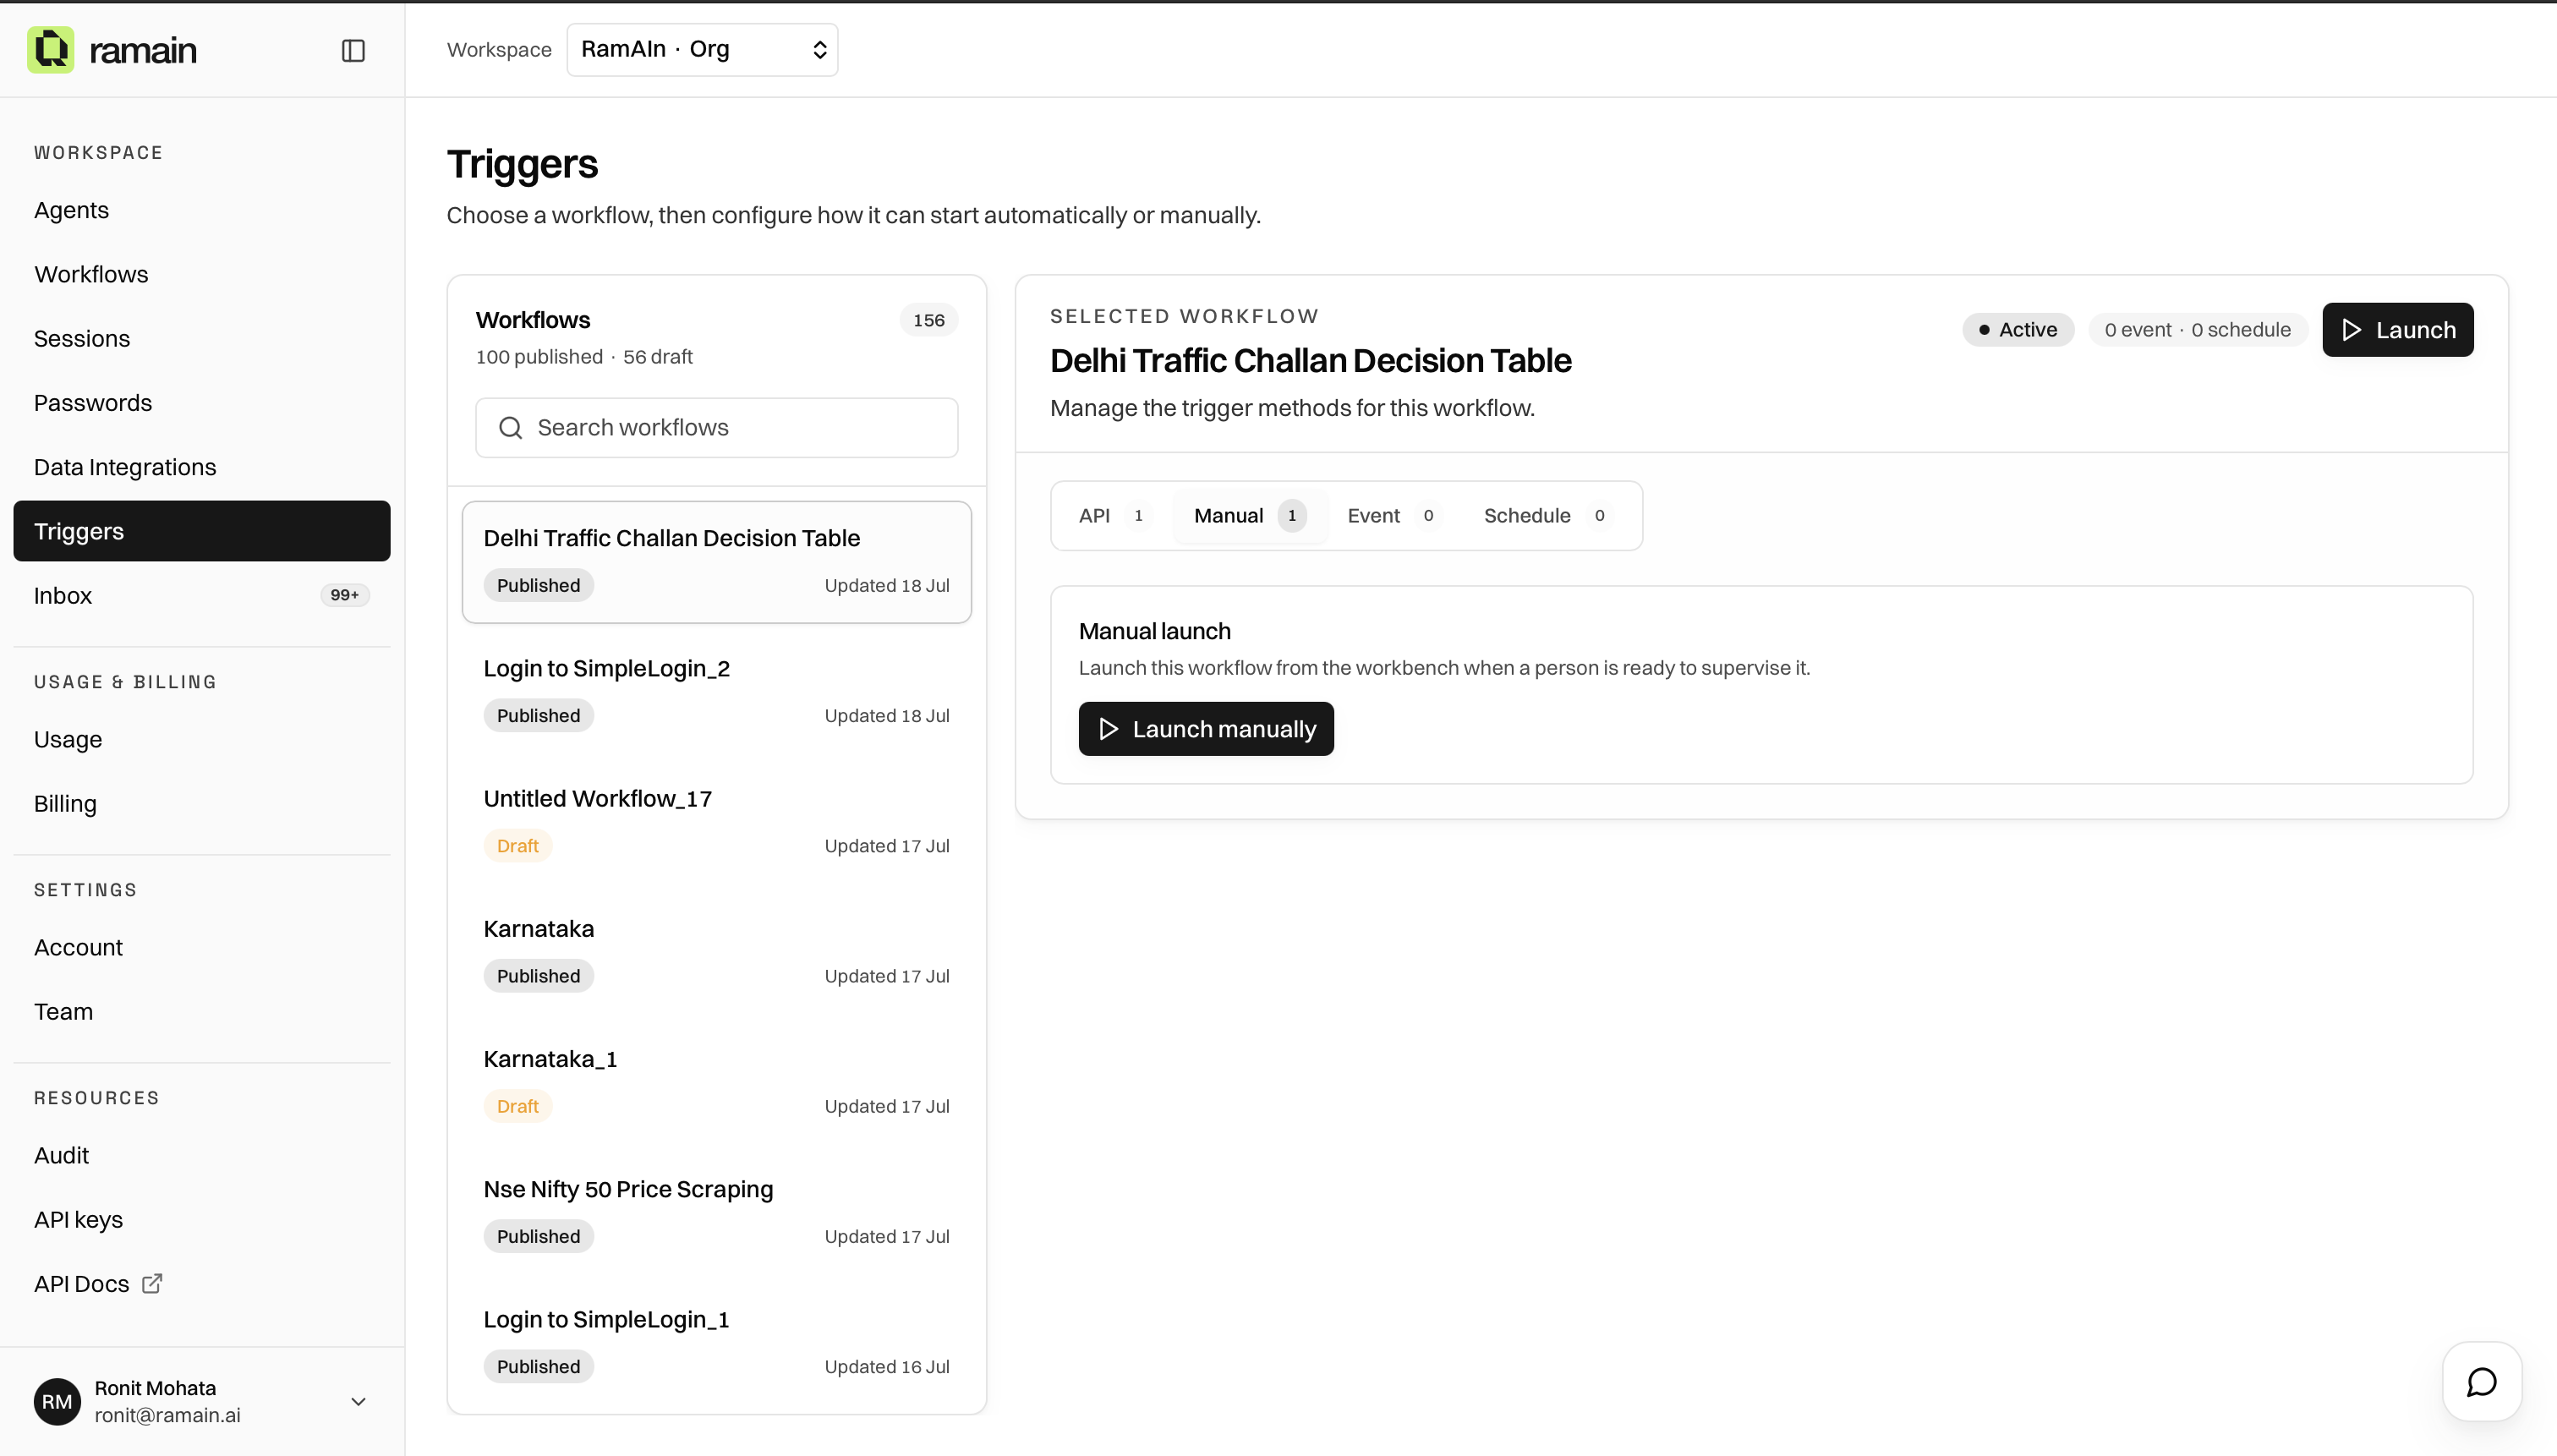Open the Workspace RamAIn Org dropdown
2557x1456 pixels.
coord(702,50)
